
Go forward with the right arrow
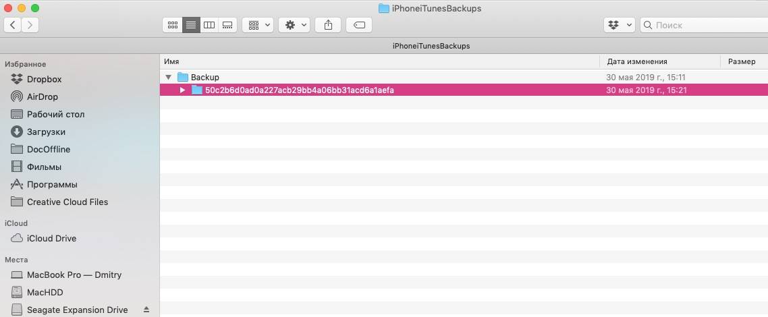tap(30, 25)
